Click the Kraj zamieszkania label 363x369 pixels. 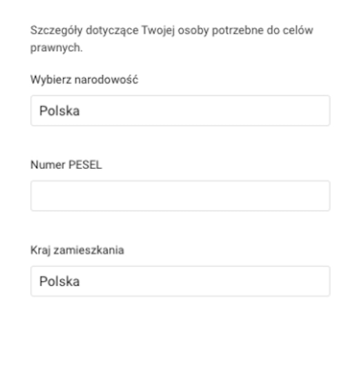click(77, 250)
